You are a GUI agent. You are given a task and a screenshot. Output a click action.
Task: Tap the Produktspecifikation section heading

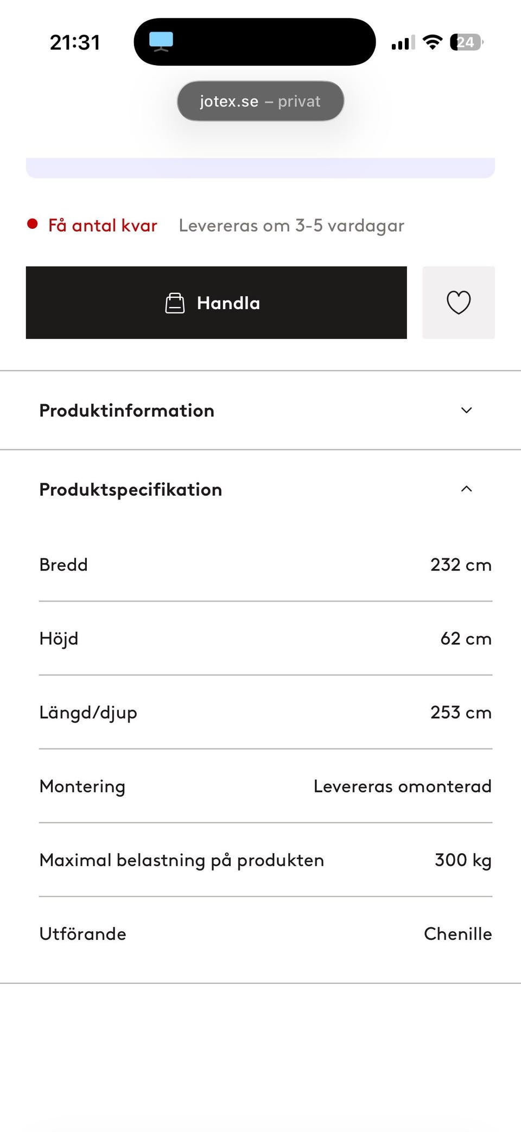click(x=130, y=489)
